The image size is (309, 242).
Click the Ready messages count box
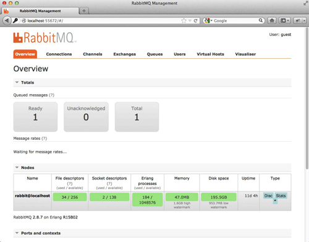[35, 117]
